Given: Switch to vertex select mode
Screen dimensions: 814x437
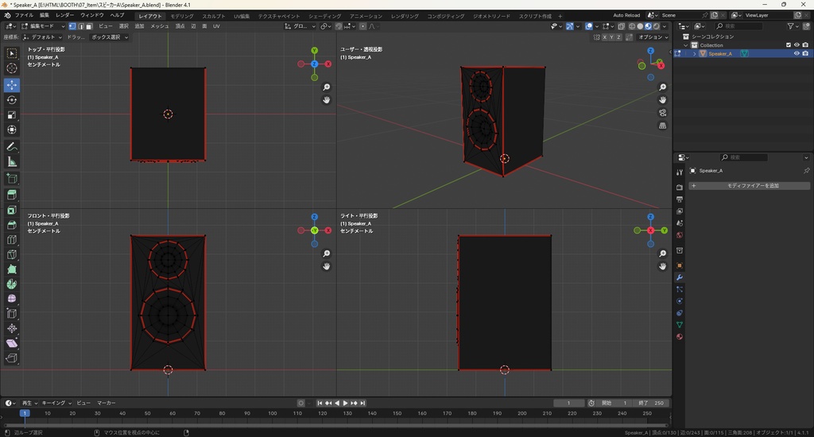Looking at the screenshot, I should click(72, 26).
